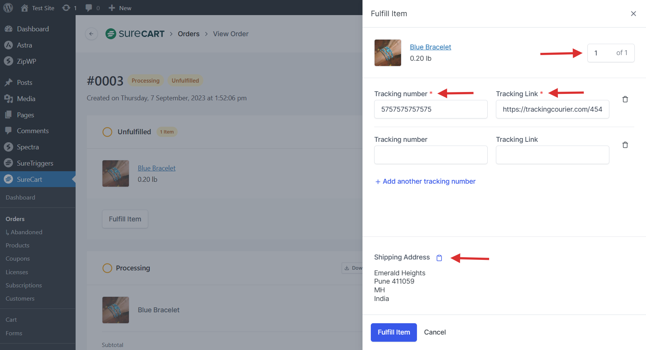Screen dimensions: 646x350
Task: Close the Fulfill Item panel
Action: [633, 14]
